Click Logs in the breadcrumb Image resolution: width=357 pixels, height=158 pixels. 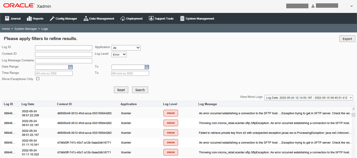coord(44,29)
